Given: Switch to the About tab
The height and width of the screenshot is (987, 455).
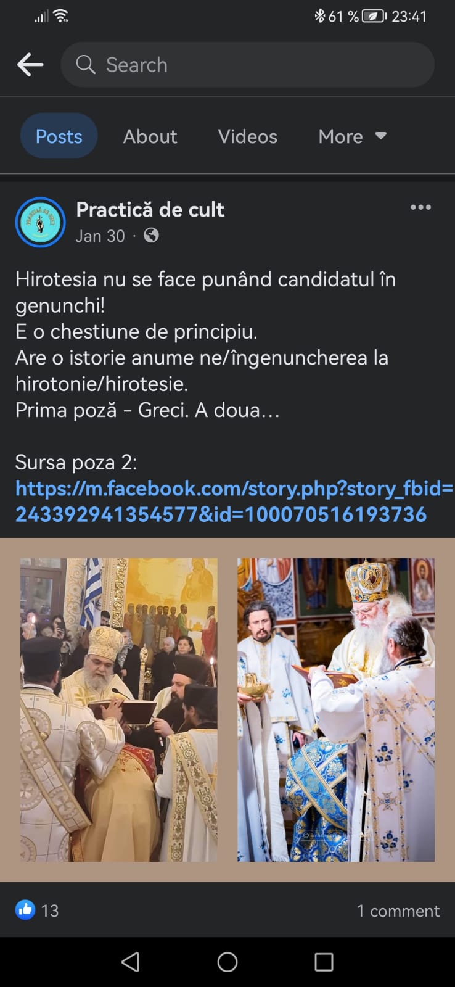Looking at the screenshot, I should click(150, 136).
